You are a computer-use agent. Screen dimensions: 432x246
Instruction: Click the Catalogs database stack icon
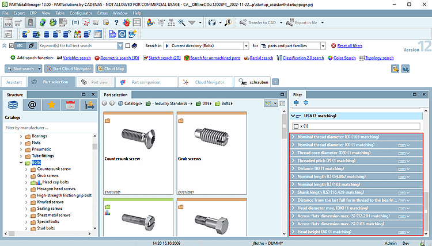pyautogui.click(x=13, y=105)
